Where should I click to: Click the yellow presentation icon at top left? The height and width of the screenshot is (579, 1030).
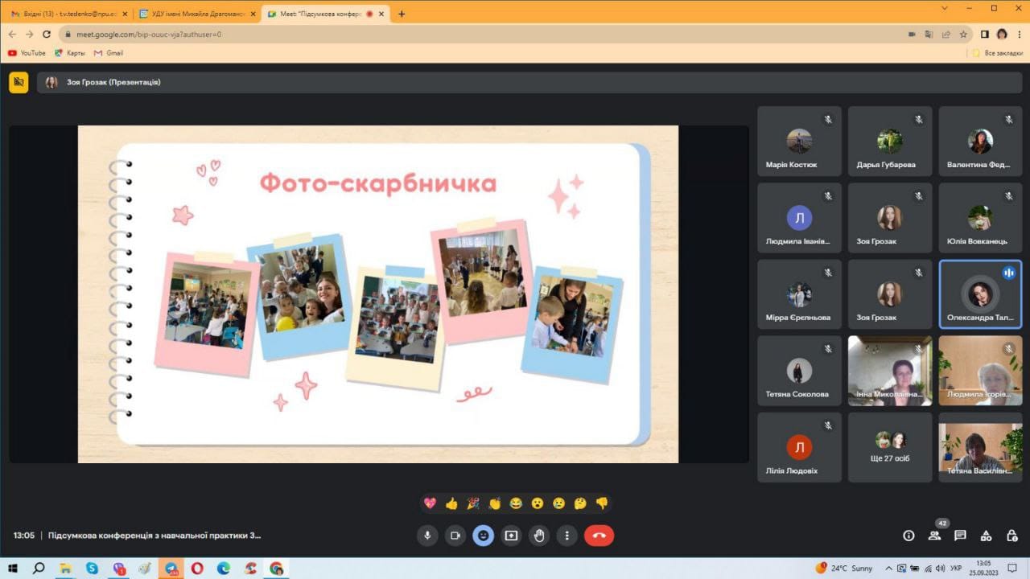[x=19, y=82]
